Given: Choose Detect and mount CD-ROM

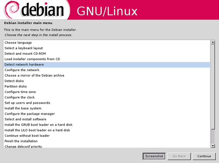Looking at the screenshot, I should 107,54.
